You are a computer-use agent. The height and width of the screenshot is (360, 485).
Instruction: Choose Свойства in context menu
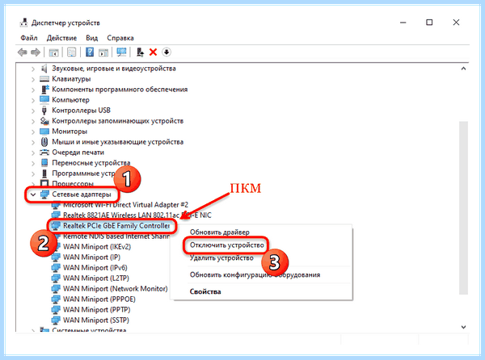[205, 291]
